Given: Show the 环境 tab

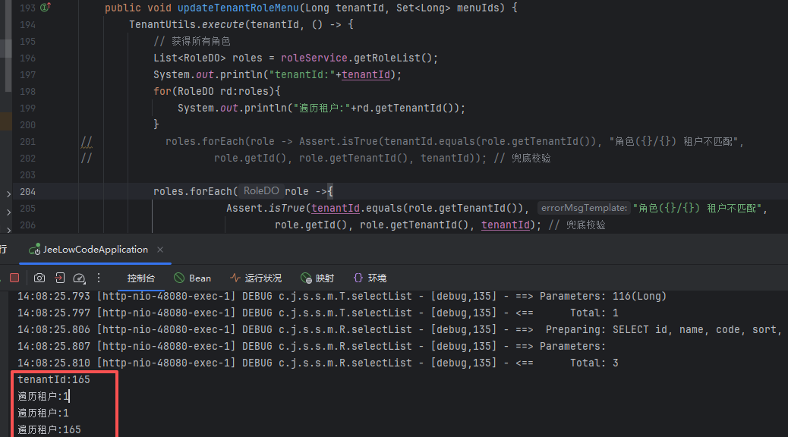Looking at the screenshot, I should tap(370, 278).
